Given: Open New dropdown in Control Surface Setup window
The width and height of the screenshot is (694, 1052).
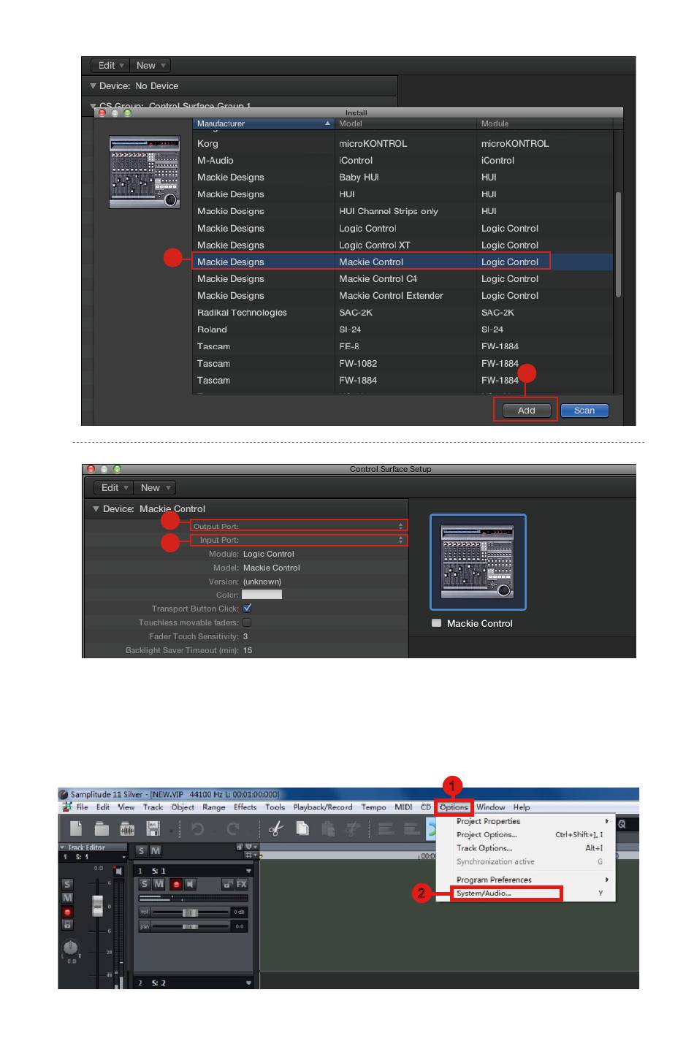Looking at the screenshot, I should (155, 487).
